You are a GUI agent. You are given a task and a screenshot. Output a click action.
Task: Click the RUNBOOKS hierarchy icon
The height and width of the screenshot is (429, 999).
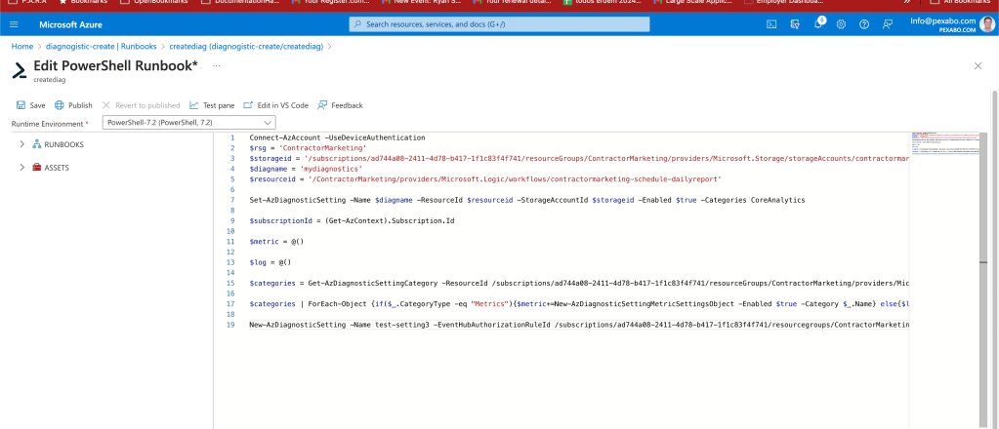(37, 144)
